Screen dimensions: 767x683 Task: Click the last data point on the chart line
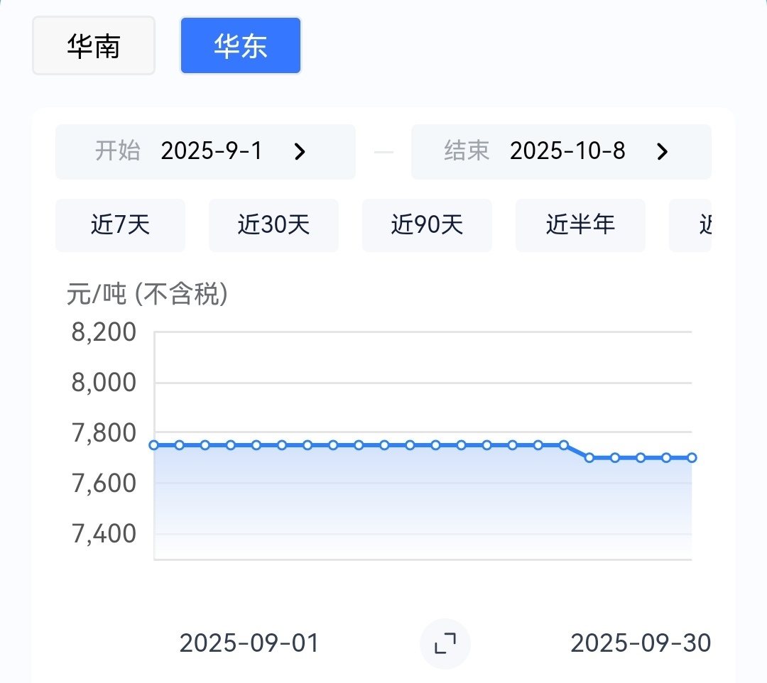click(691, 458)
